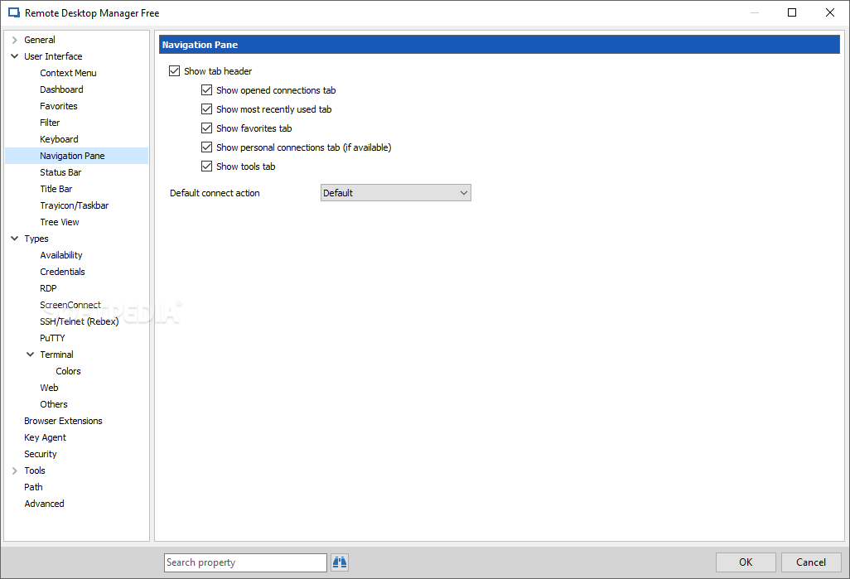The height and width of the screenshot is (579, 850).
Task: Disable Show favorites tab checkbox
Action: pyautogui.click(x=206, y=128)
